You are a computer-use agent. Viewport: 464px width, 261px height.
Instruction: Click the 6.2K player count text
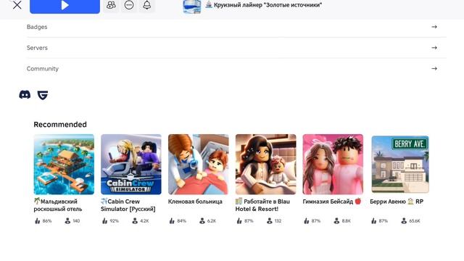(x=212, y=221)
